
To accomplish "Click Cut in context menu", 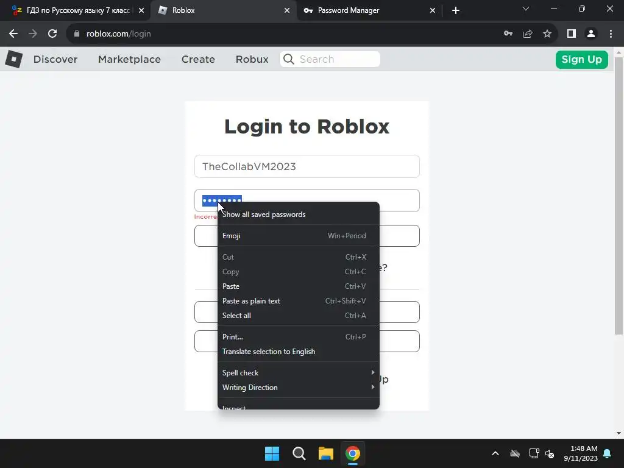I will coord(299,257).
